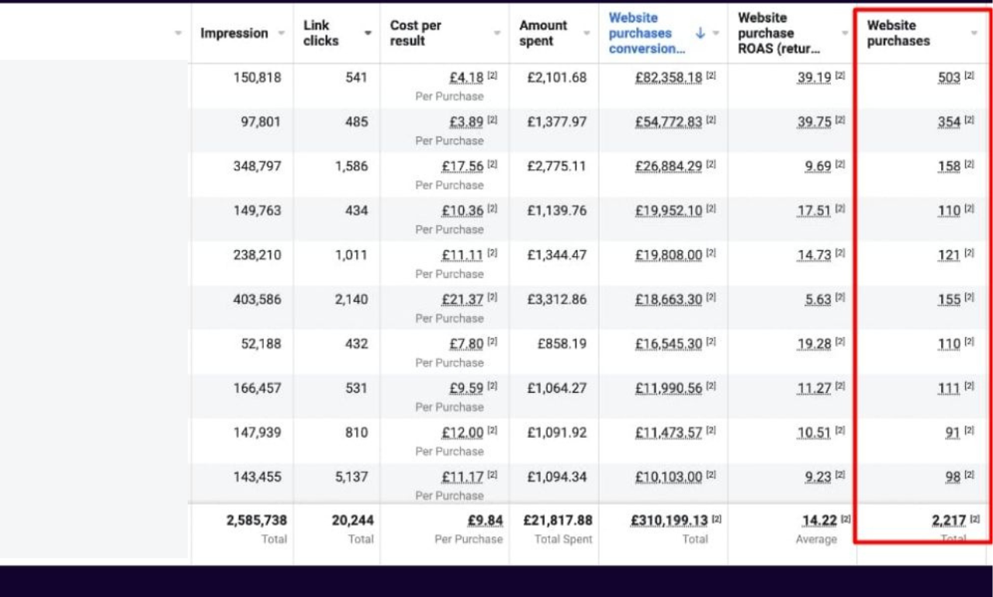Open the Link clicks column dropdown arrow

368,33
